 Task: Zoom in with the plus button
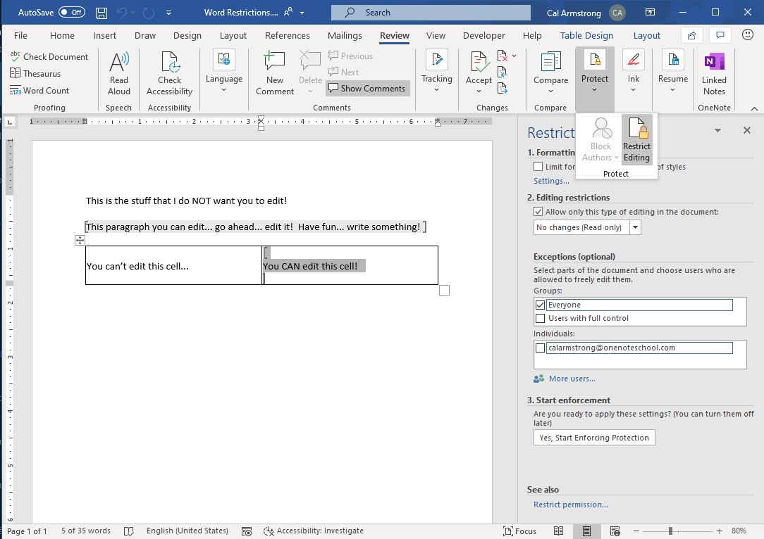click(719, 531)
